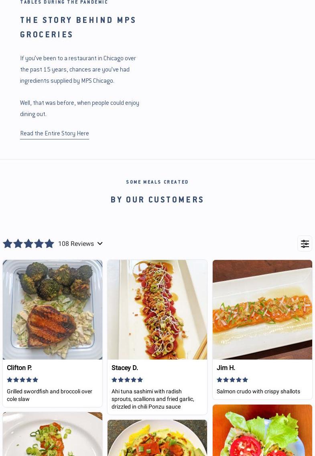Select reviewer name Clifton P.
The height and width of the screenshot is (456, 315).
[19, 368]
